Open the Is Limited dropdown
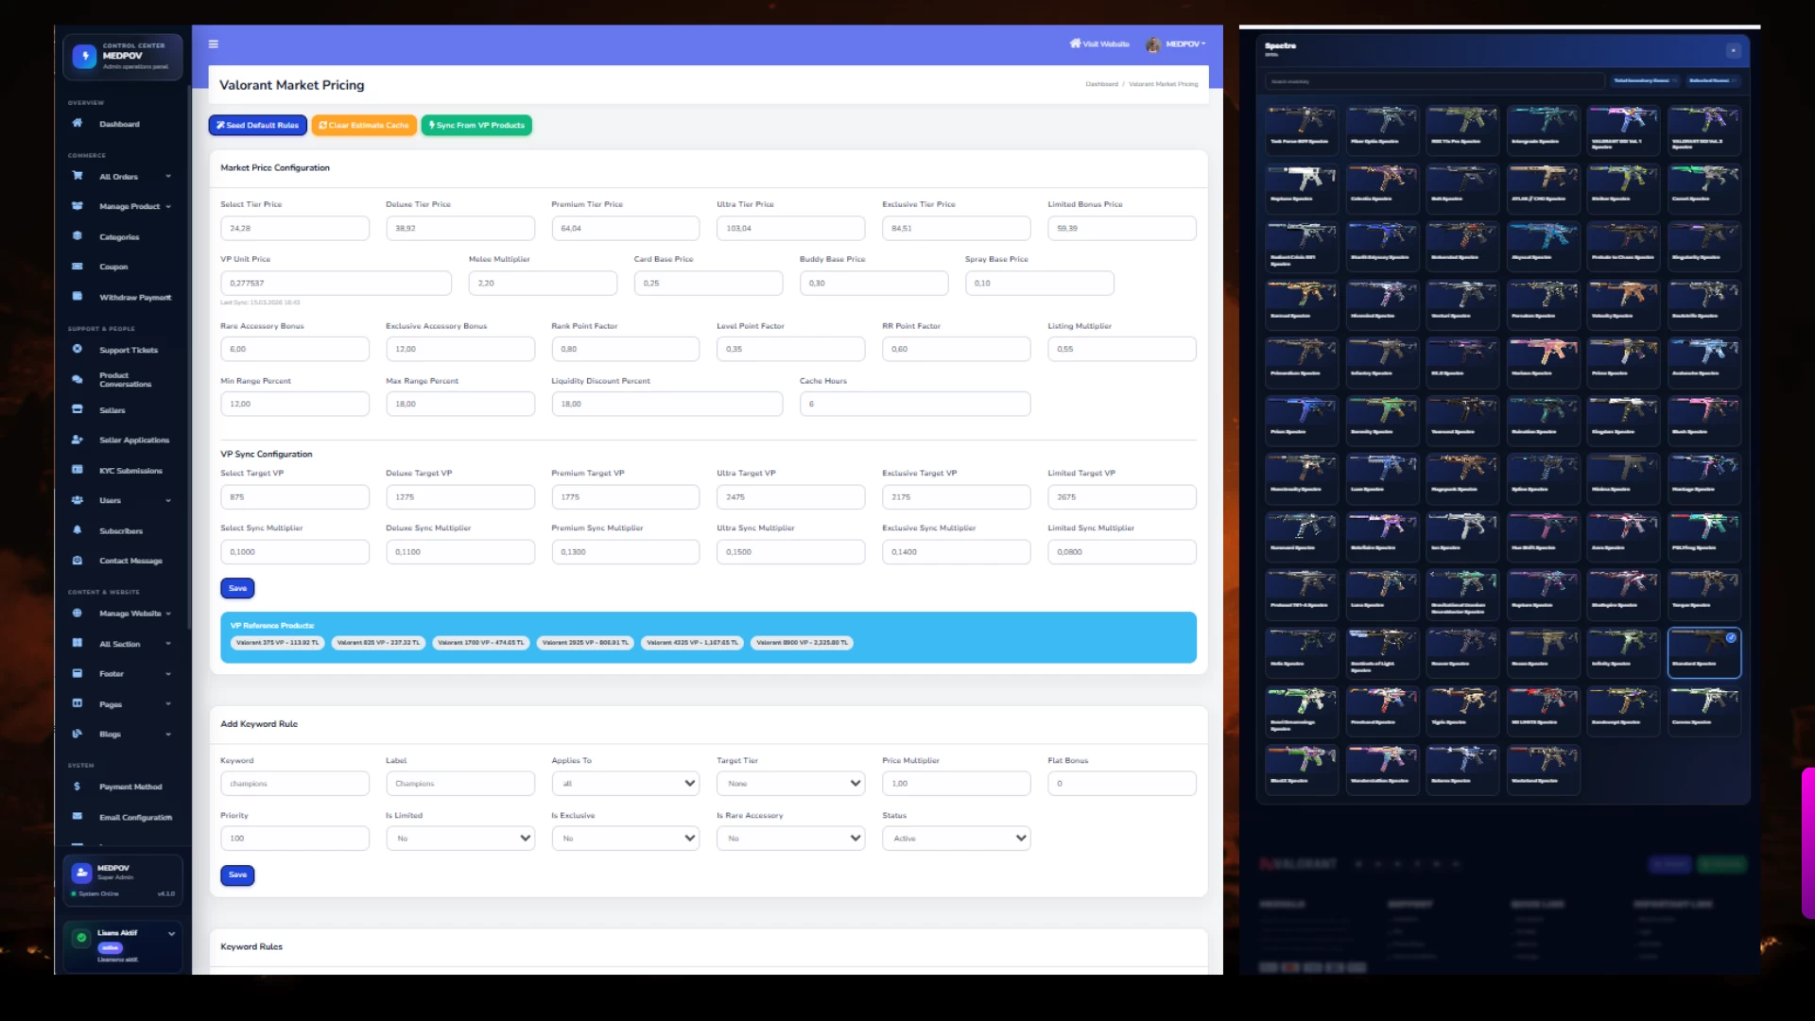This screenshot has height=1021, width=1815. coord(459,839)
